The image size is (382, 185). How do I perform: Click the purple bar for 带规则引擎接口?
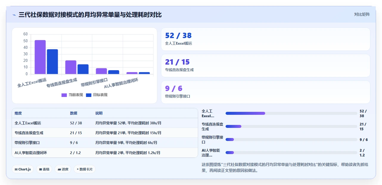[101, 71]
